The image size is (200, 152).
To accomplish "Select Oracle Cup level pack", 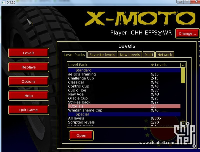I will [x=124, y=98].
